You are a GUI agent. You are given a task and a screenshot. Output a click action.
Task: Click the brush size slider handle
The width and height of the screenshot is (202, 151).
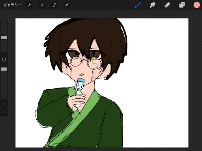(4, 38)
